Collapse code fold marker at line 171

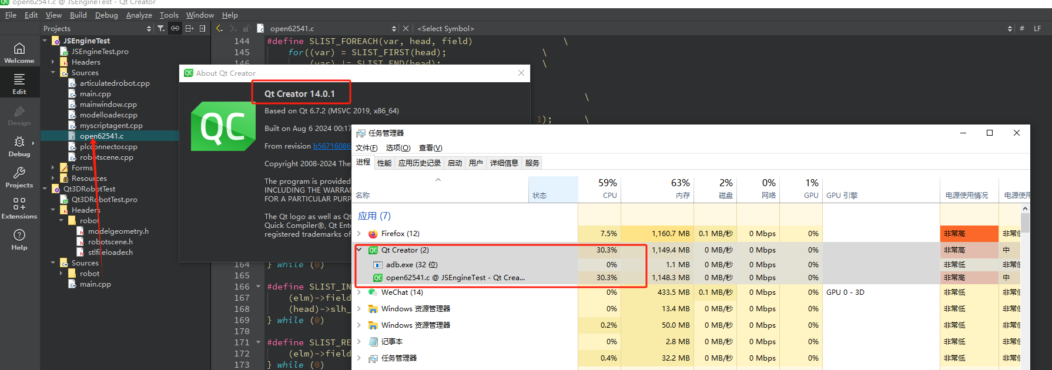[258, 342]
